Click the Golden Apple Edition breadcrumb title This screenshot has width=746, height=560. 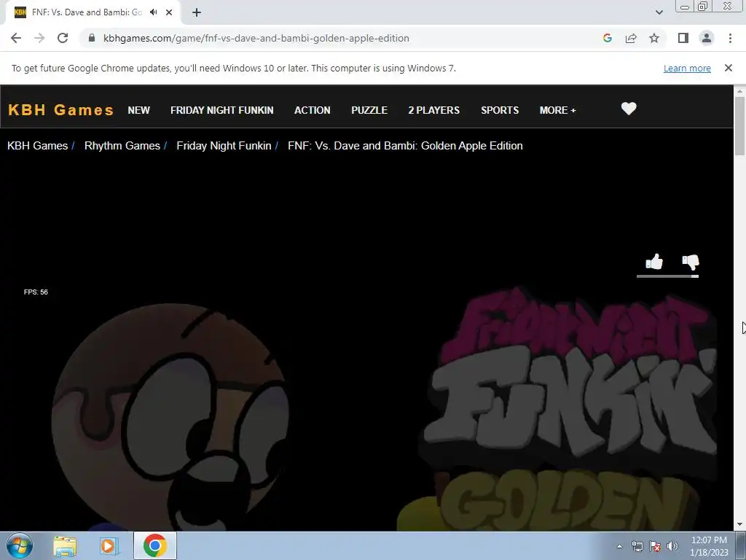[x=405, y=146]
